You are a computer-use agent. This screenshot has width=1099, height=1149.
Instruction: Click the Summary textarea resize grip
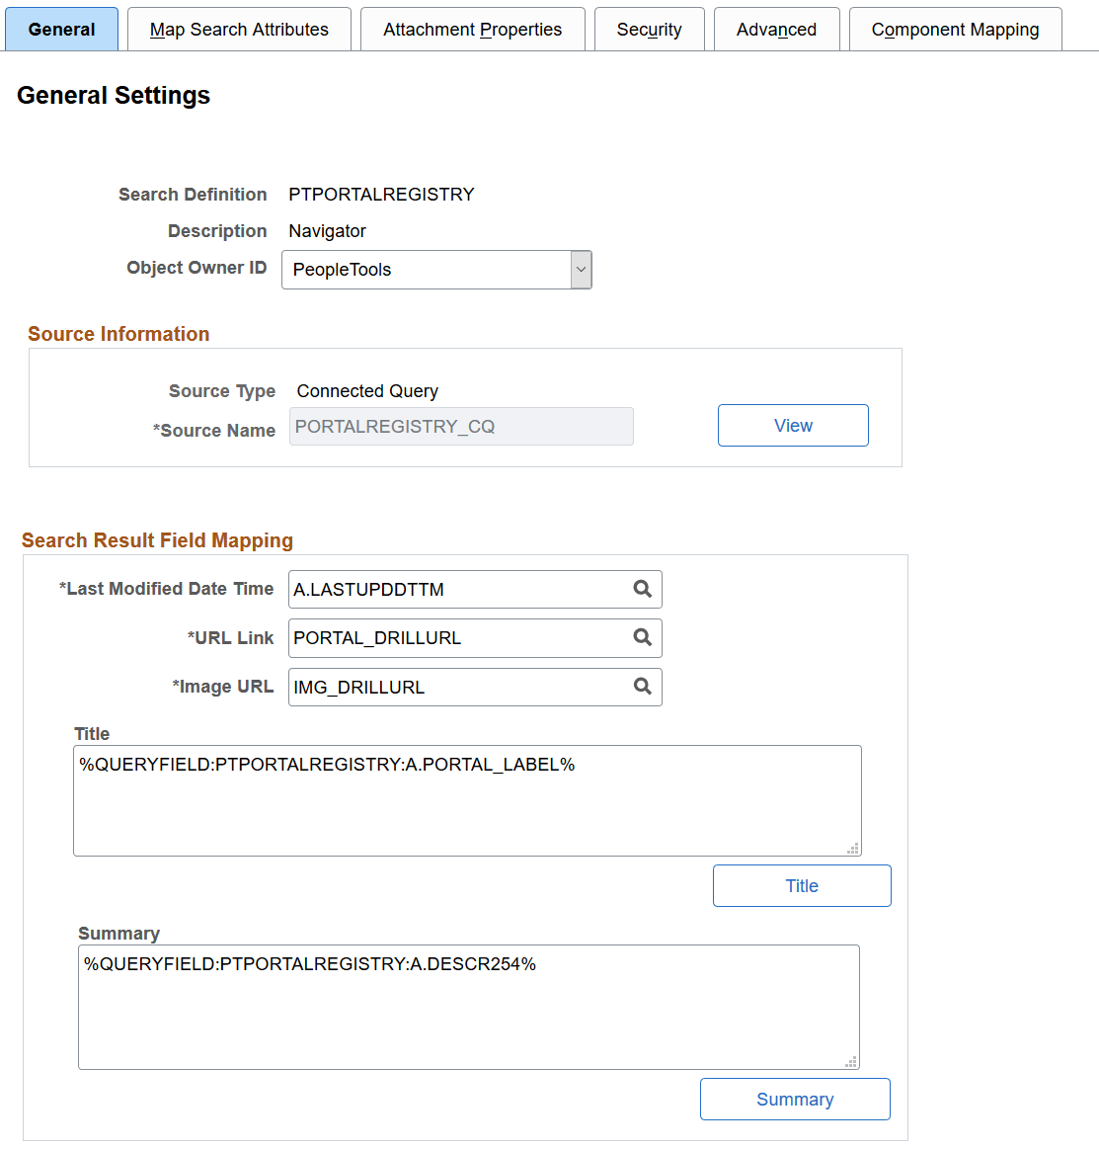click(850, 1058)
